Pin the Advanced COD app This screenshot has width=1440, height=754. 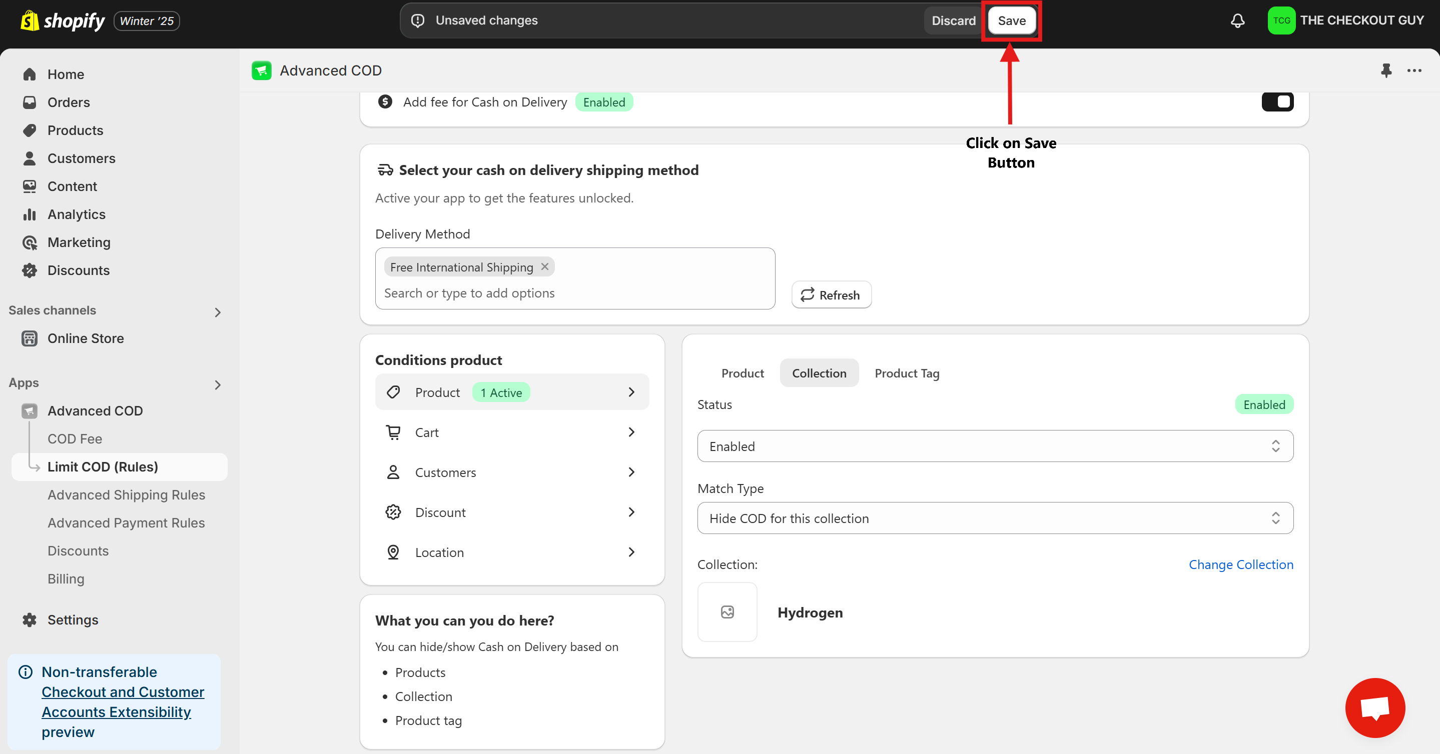pyautogui.click(x=1386, y=70)
